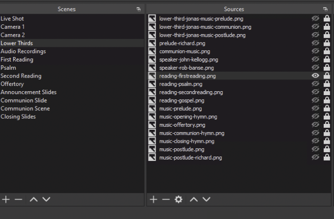Unlock lower-third-jonas-music-prelude.png source
334x219 pixels.
(327, 19)
